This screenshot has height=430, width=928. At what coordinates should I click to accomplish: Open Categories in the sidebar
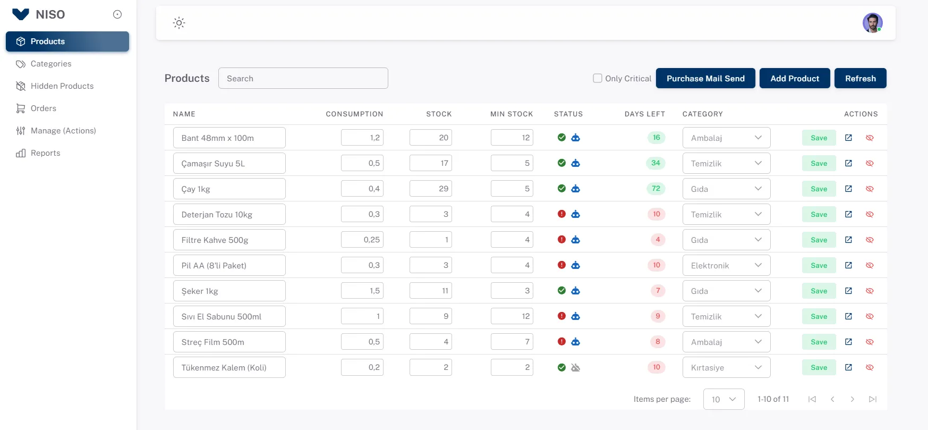(67, 64)
